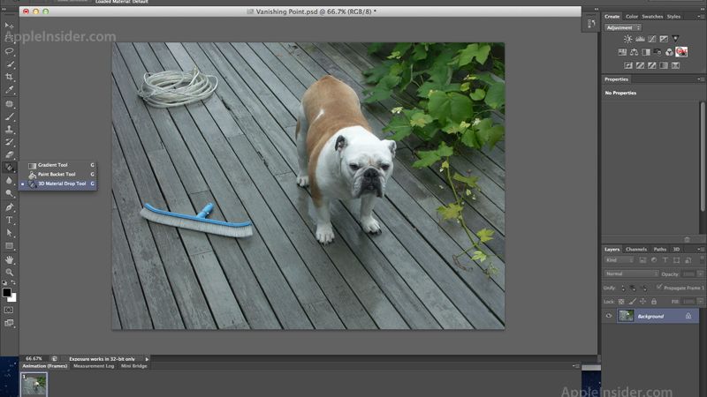Toggle Quick Mask mode
Screen dimensions: 707x397
pos(9,311)
